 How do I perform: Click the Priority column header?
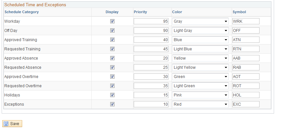pyautogui.click(x=140, y=12)
